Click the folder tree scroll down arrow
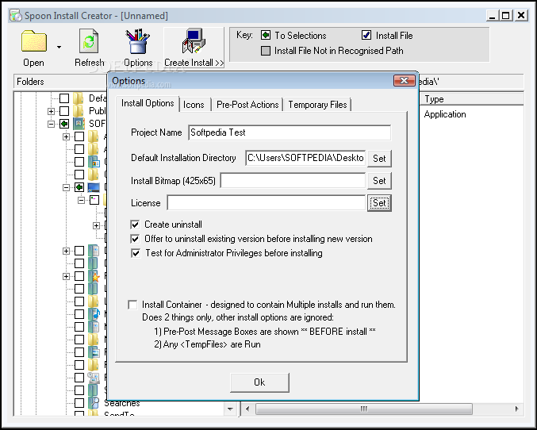The image size is (537, 430). tap(230, 409)
